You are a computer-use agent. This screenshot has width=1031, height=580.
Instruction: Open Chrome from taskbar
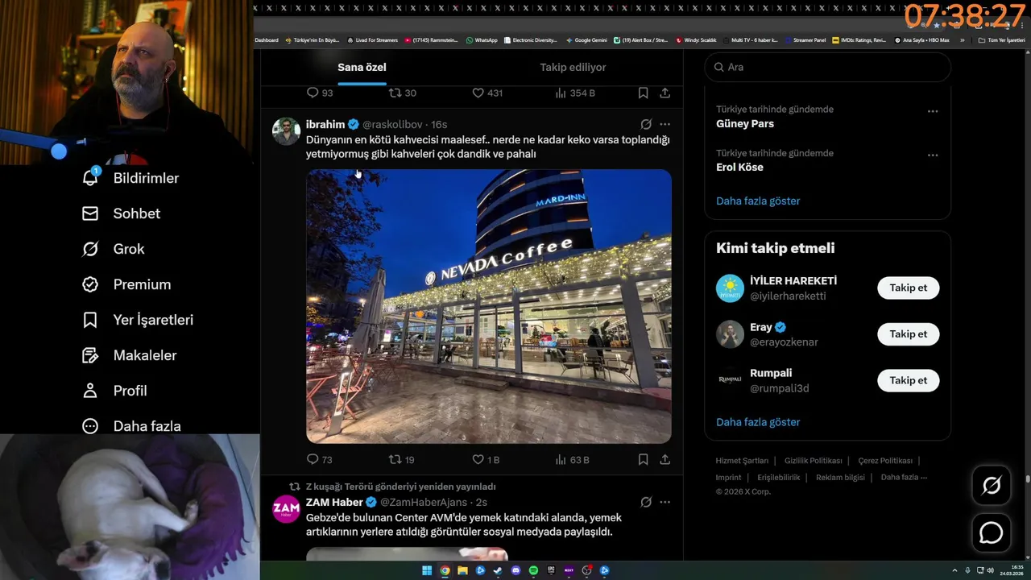[x=445, y=570]
